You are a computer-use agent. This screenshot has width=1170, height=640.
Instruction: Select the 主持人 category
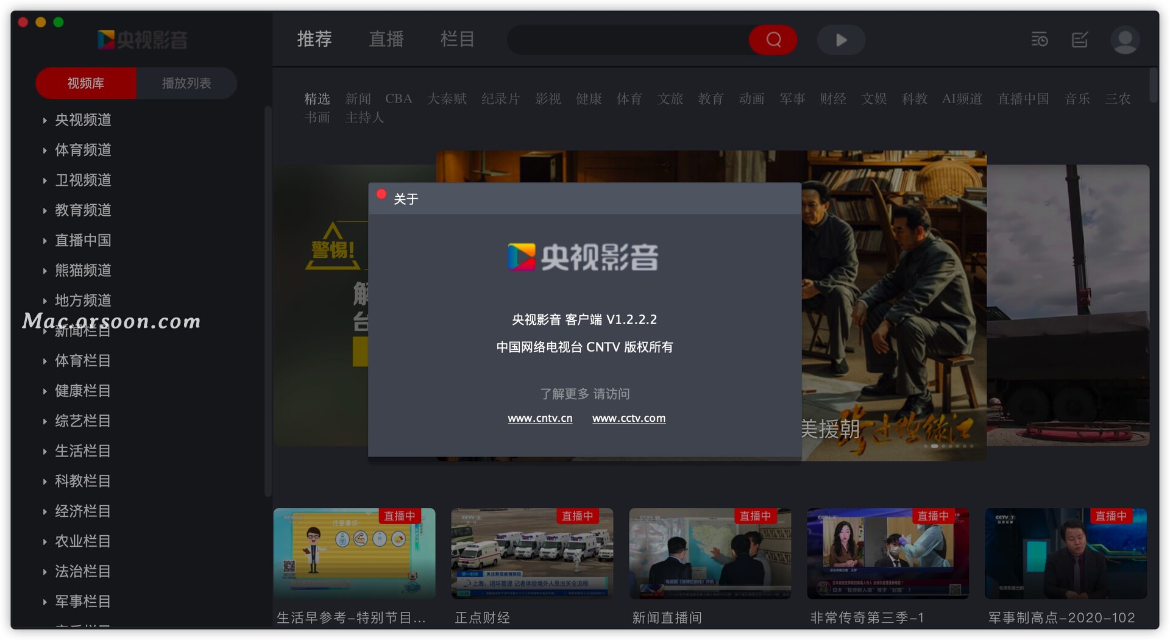[364, 117]
